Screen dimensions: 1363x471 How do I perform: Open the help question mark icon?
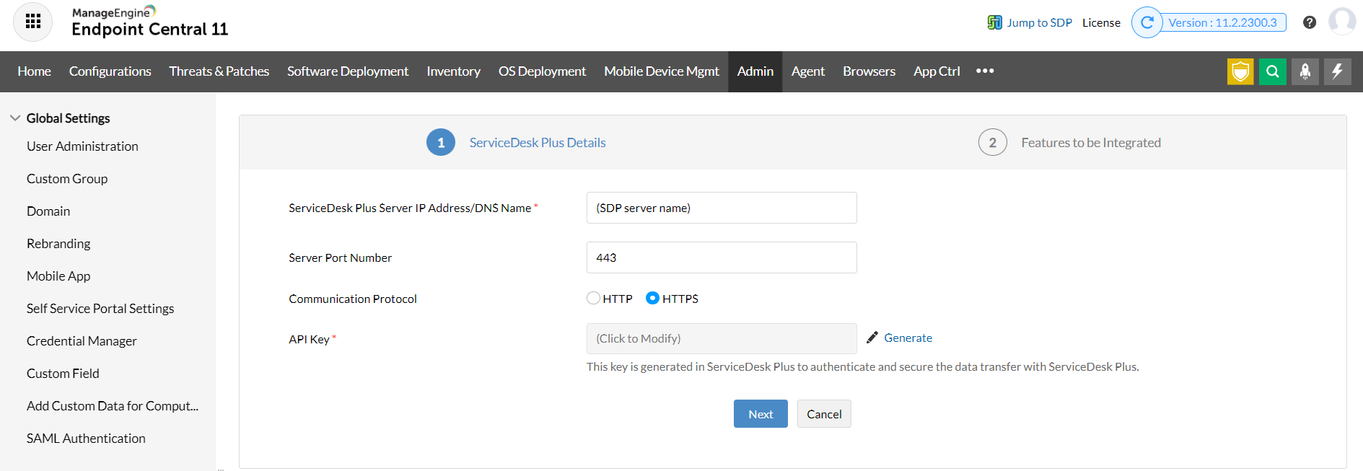coord(1310,22)
